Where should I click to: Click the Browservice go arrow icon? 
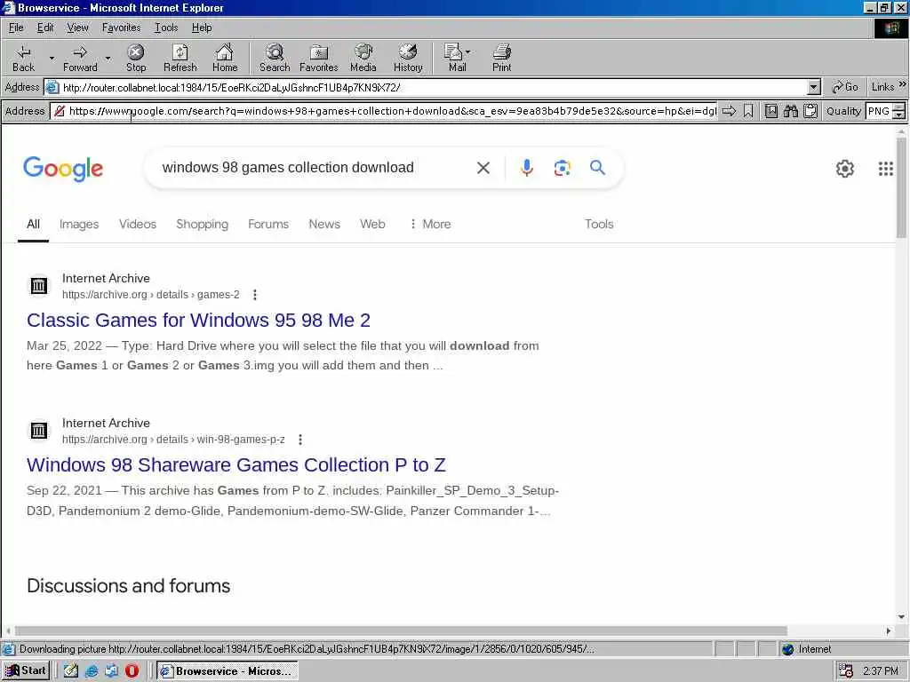point(729,111)
